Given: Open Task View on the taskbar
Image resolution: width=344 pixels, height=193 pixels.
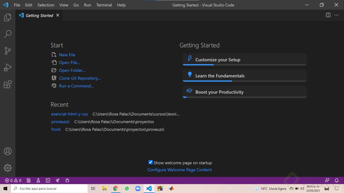Looking at the screenshot, I should [93, 188].
